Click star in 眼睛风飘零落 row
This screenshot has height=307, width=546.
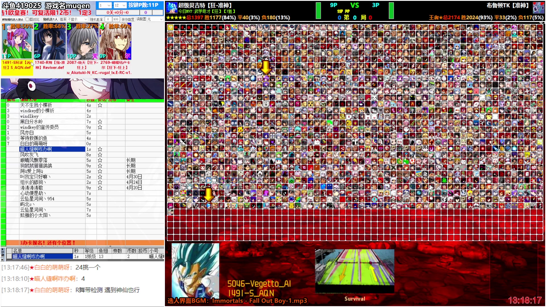click(100, 160)
